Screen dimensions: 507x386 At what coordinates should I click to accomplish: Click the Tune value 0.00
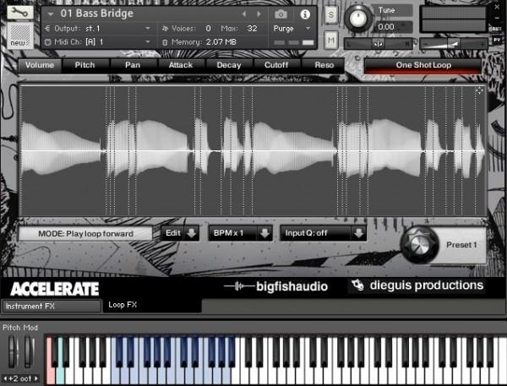[x=386, y=27]
